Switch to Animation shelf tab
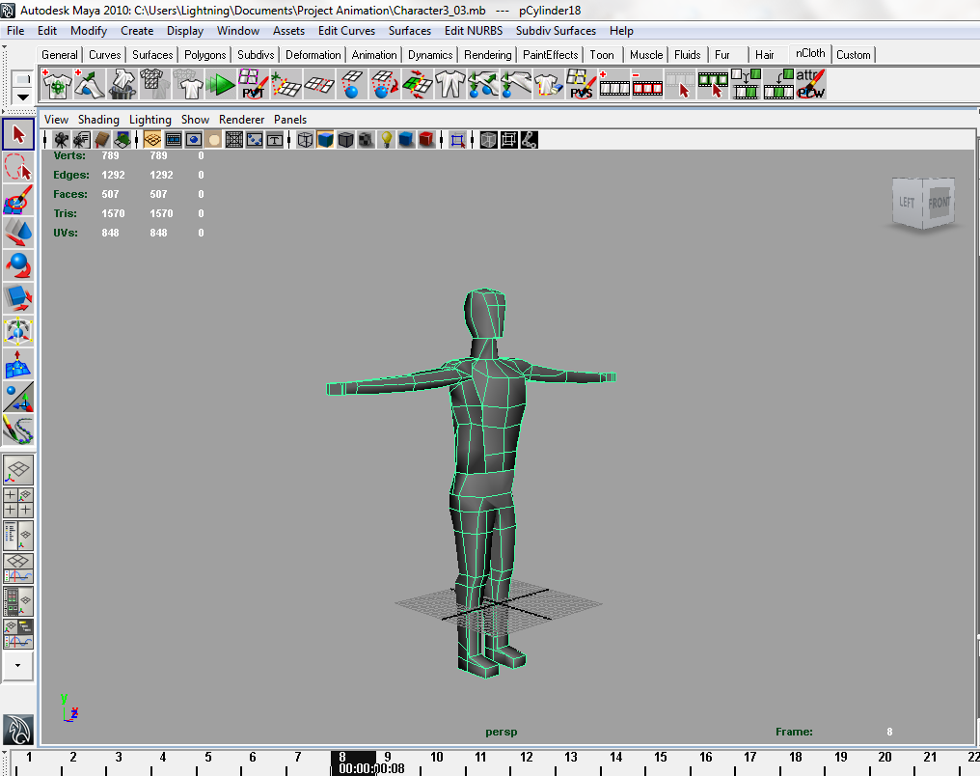Viewport: 980px width, 776px height. (x=373, y=55)
